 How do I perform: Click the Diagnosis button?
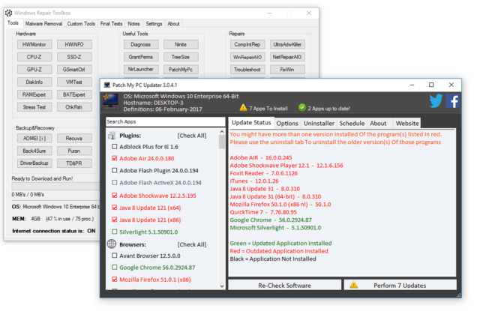click(x=141, y=44)
